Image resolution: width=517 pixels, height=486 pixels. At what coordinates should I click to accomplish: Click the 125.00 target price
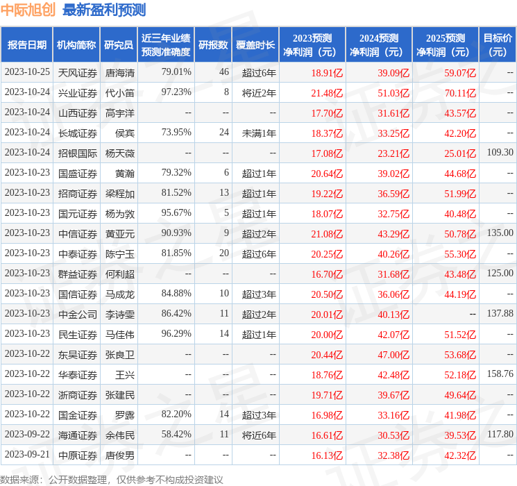click(x=500, y=273)
